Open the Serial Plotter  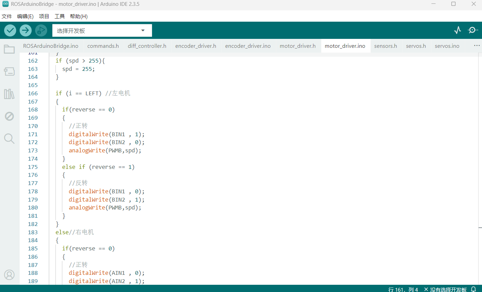pyautogui.click(x=457, y=30)
